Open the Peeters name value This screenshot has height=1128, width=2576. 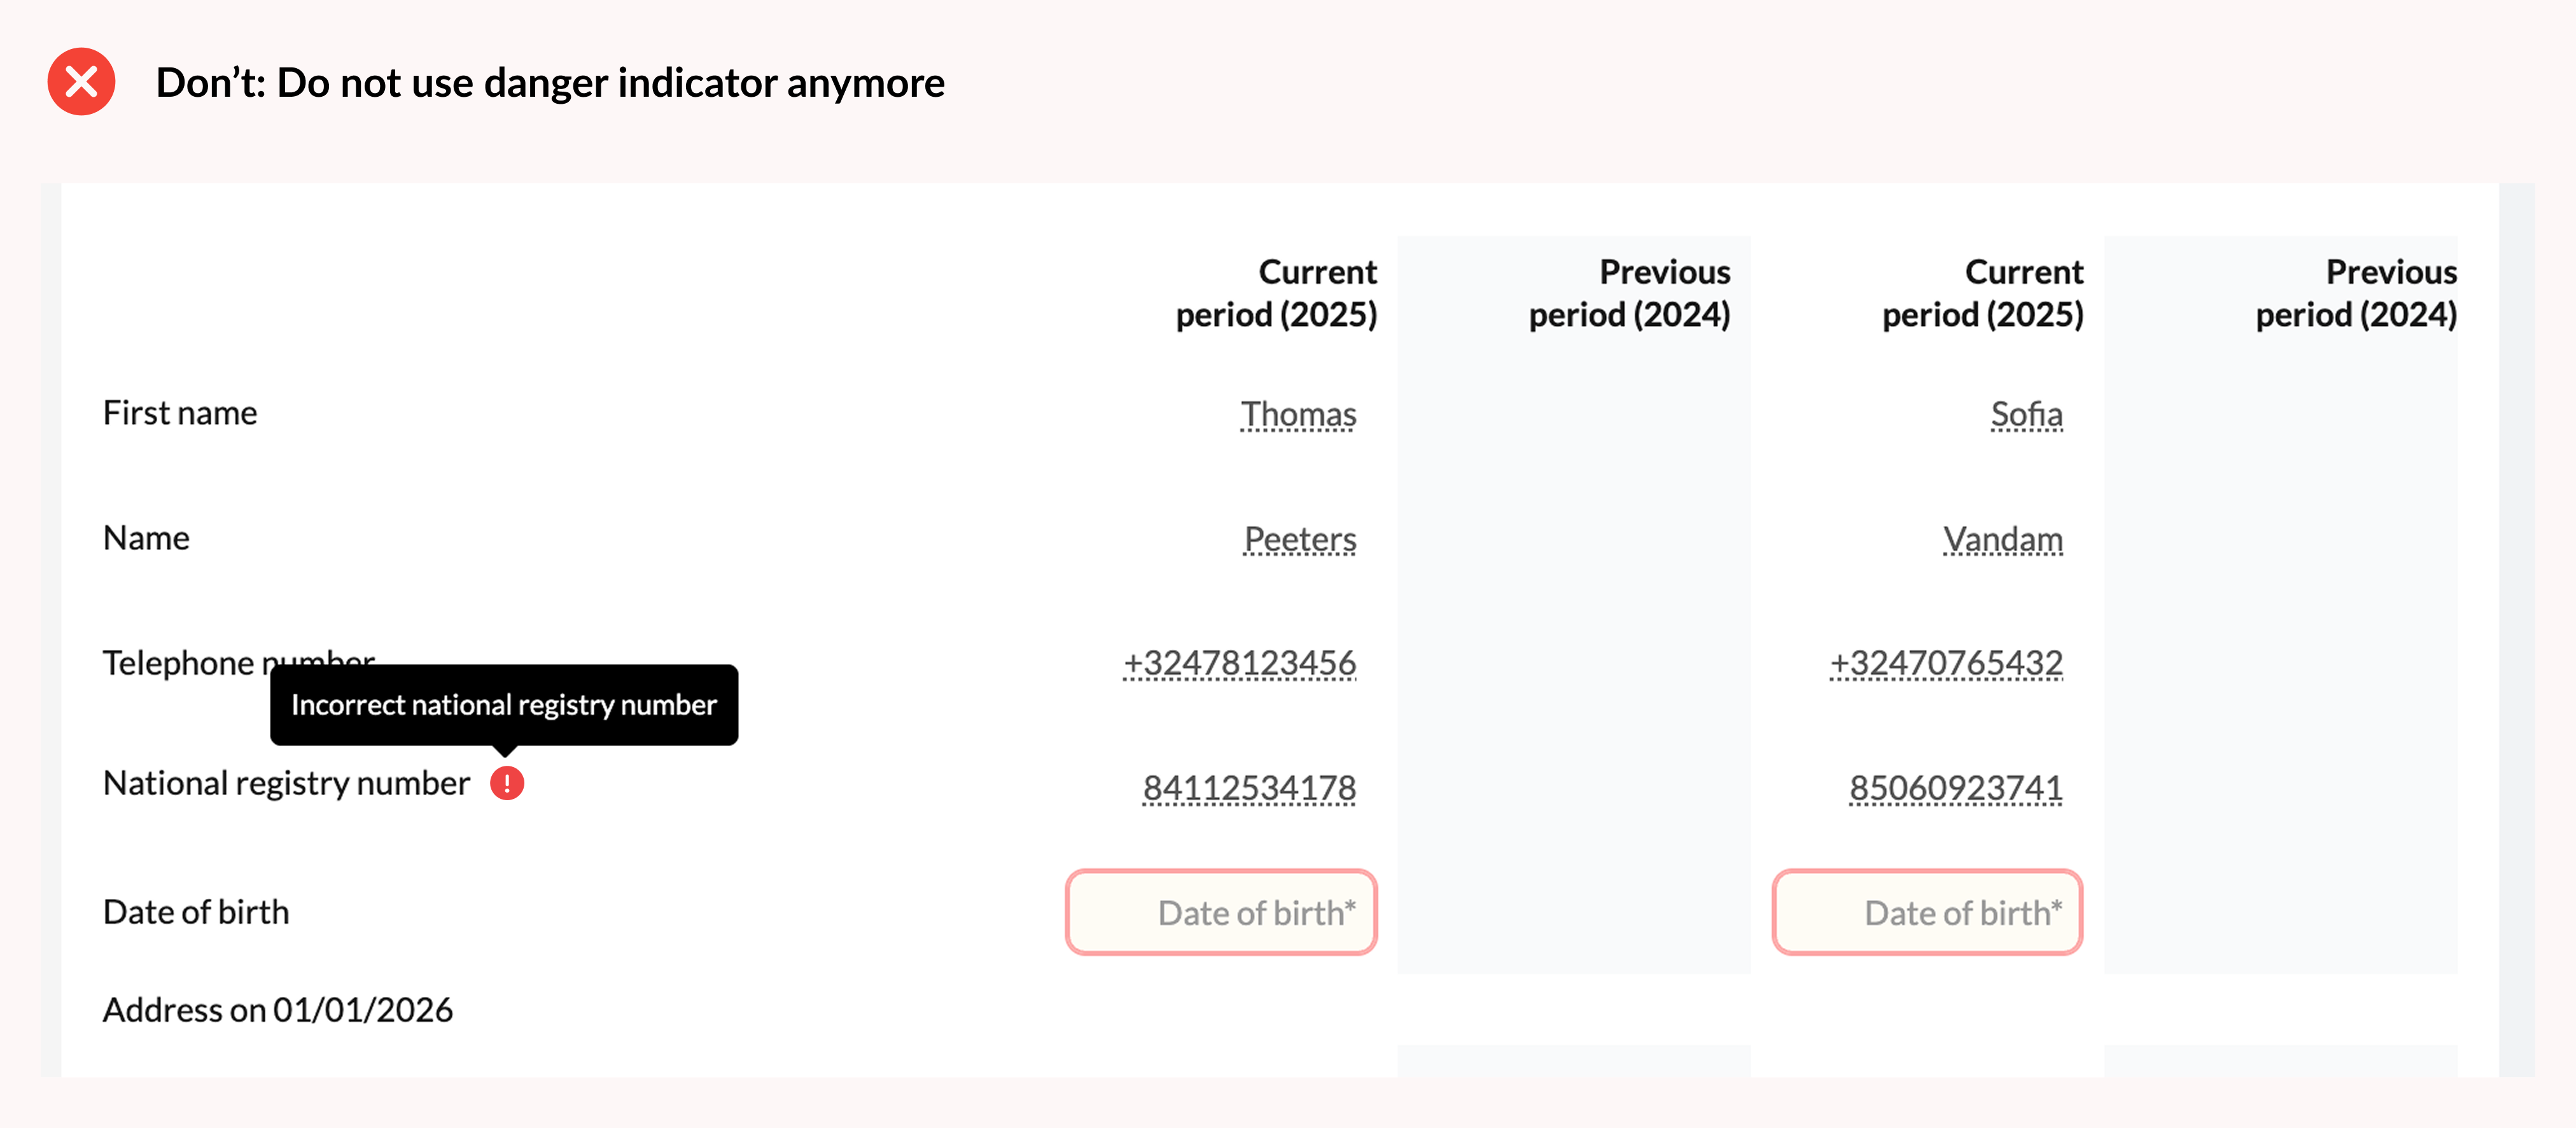click(1300, 539)
